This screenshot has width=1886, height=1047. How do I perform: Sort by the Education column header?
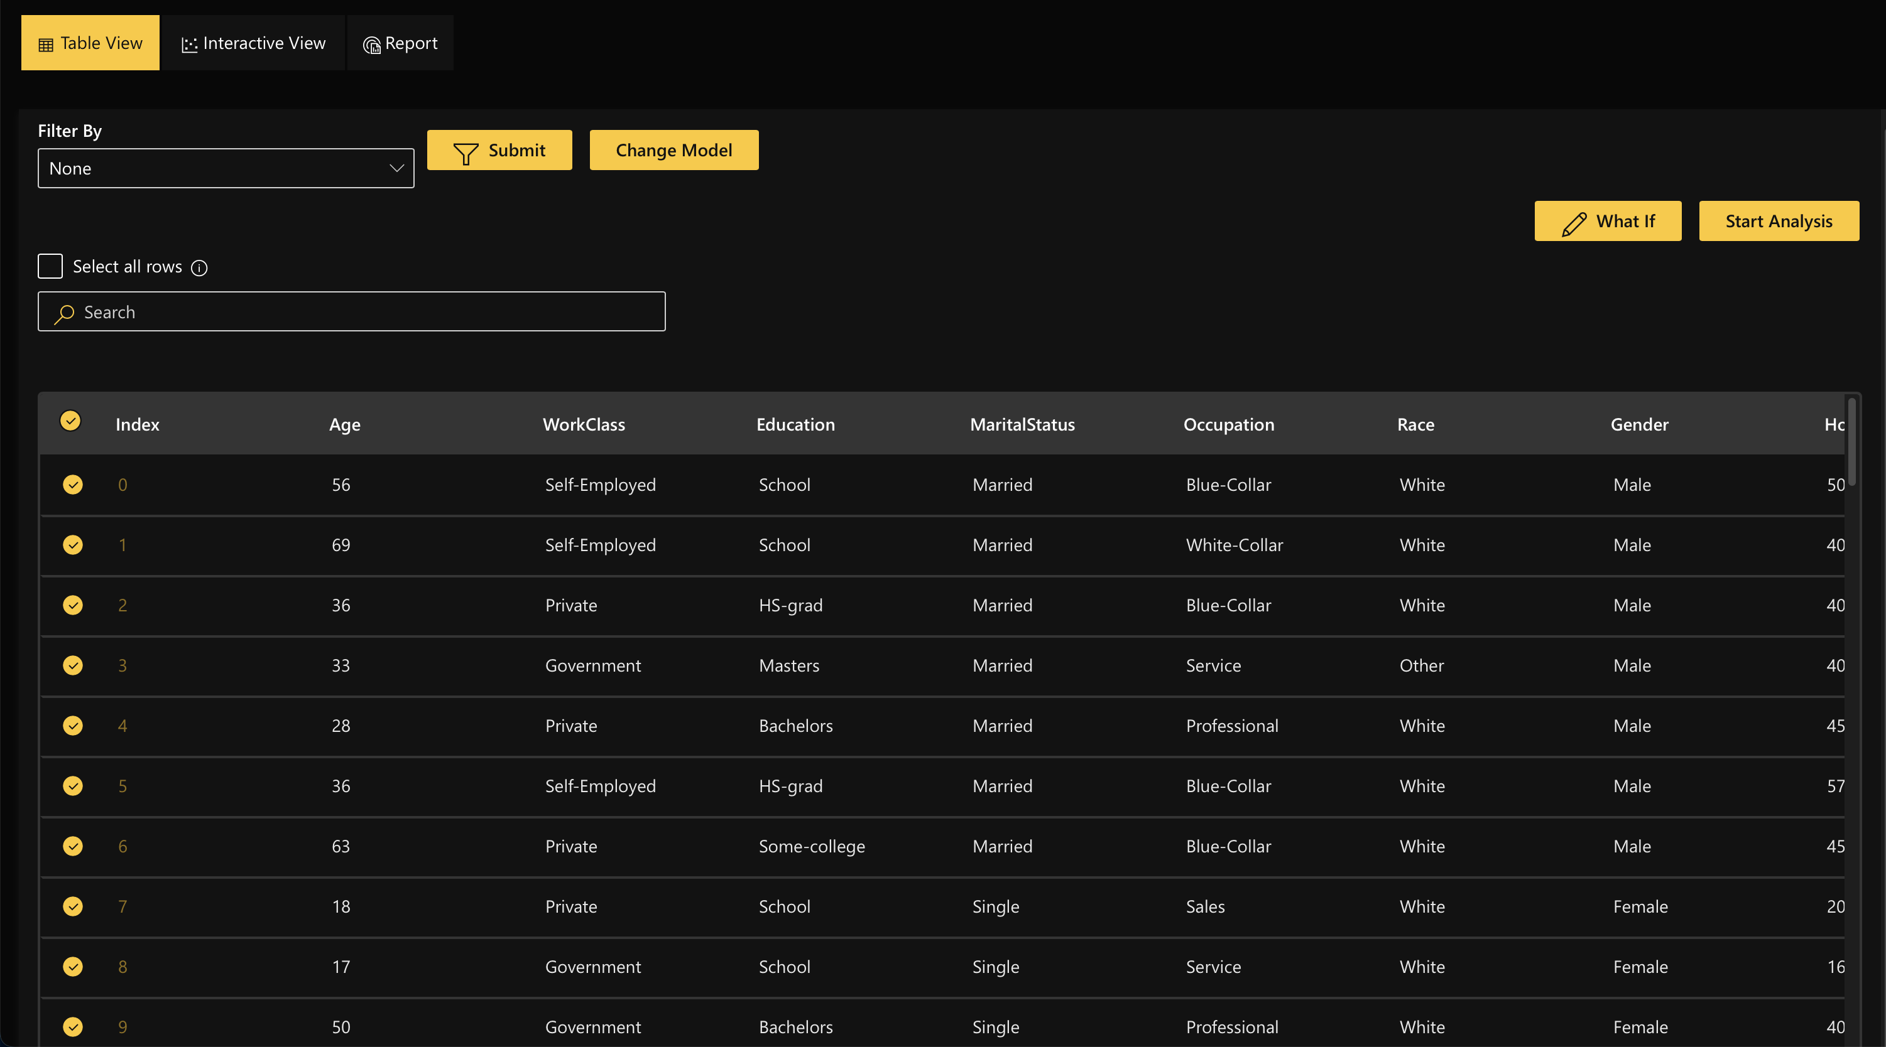click(795, 424)
